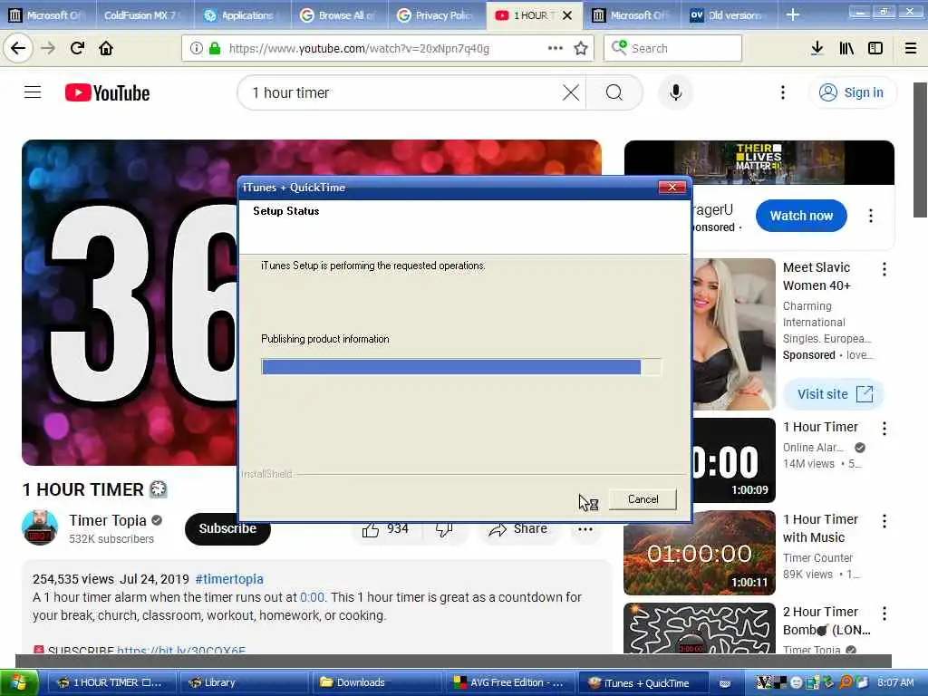Click the iTunes + QuickTime taskbar button

pos(642,683)
